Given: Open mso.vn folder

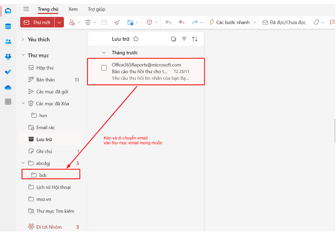Looking at the screenshot, I should pyautogui.click(x=51, y=199).
